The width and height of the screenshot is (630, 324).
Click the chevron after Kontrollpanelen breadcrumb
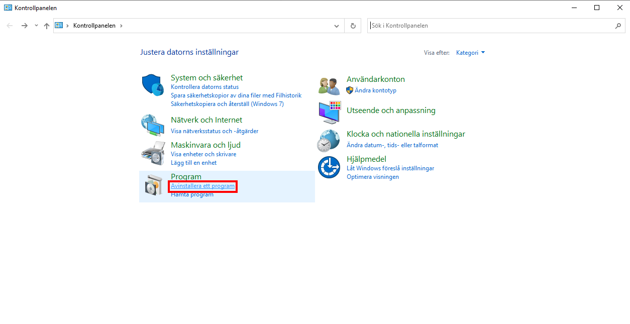click(x=121, y=26)
